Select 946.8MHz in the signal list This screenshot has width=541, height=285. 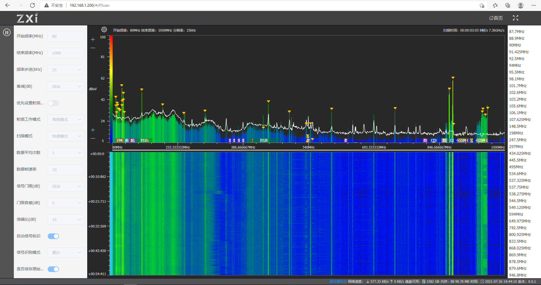click(x=518, y=275)
